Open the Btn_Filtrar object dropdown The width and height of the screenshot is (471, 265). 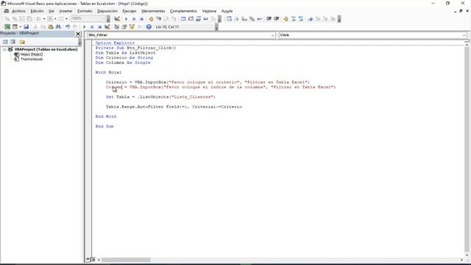pos(272,35)
